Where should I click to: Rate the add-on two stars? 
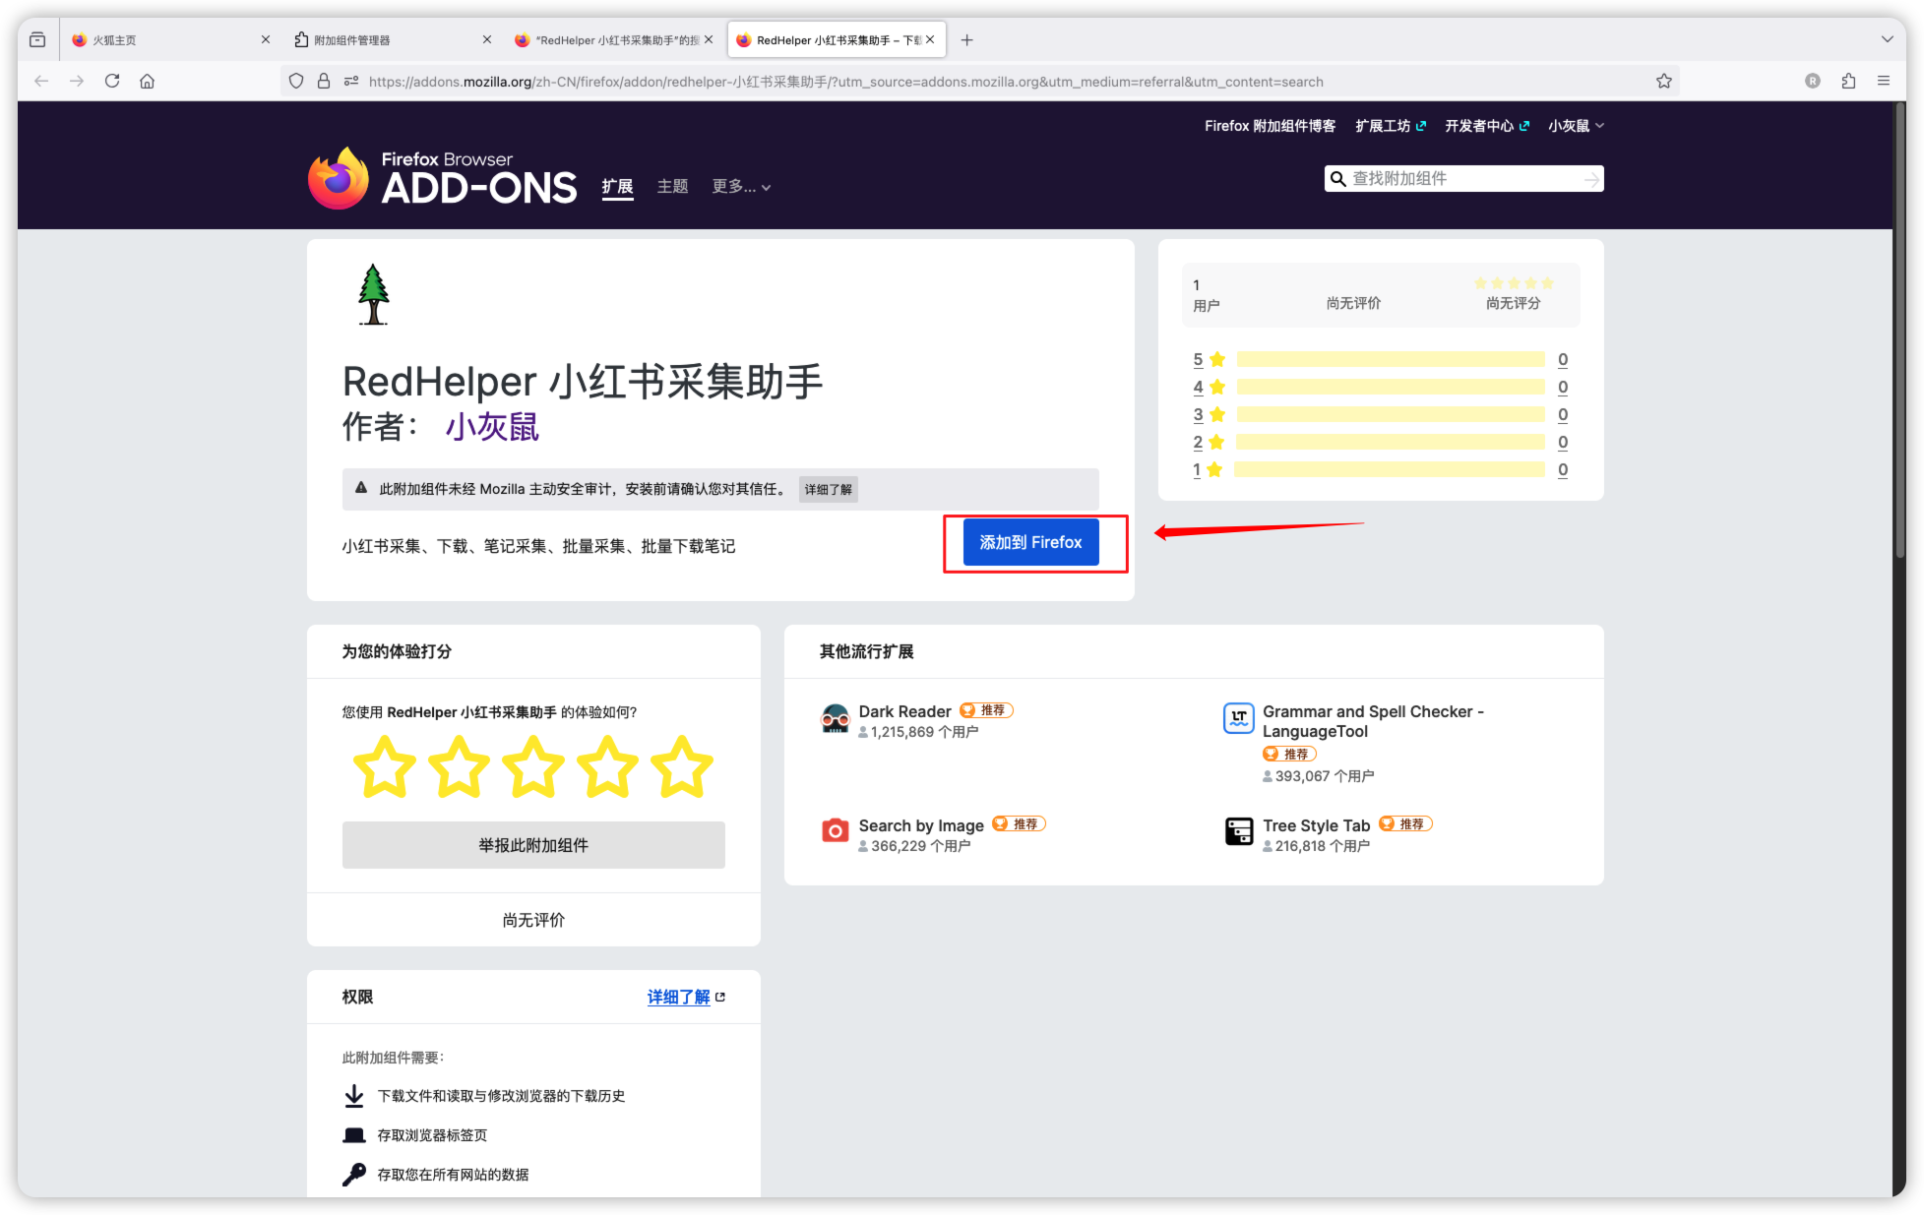tap(459, 766)
